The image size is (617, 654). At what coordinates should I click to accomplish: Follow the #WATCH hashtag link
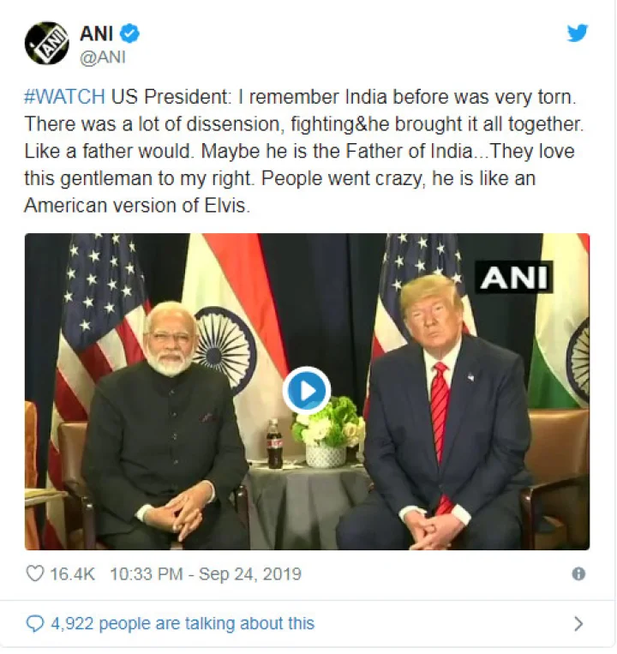(x=64, y=97)
